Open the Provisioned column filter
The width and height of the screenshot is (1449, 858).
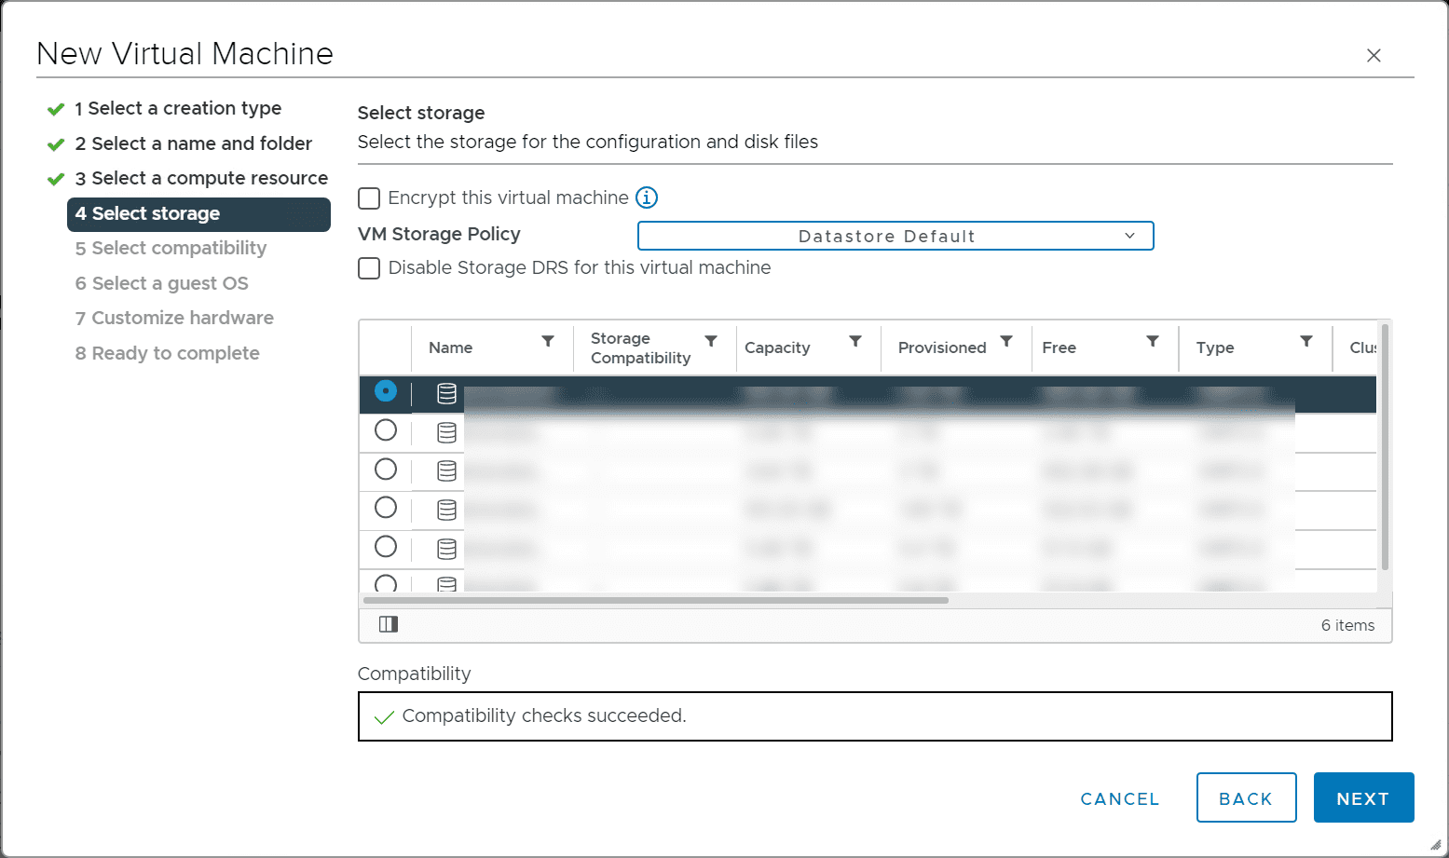pyautogui.click(x=1006, y=341)
